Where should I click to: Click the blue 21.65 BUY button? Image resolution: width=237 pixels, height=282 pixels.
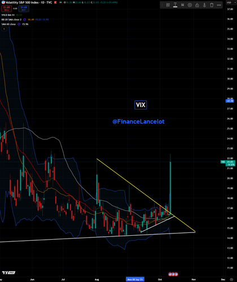pyautogui.click(x=24, y=8)
